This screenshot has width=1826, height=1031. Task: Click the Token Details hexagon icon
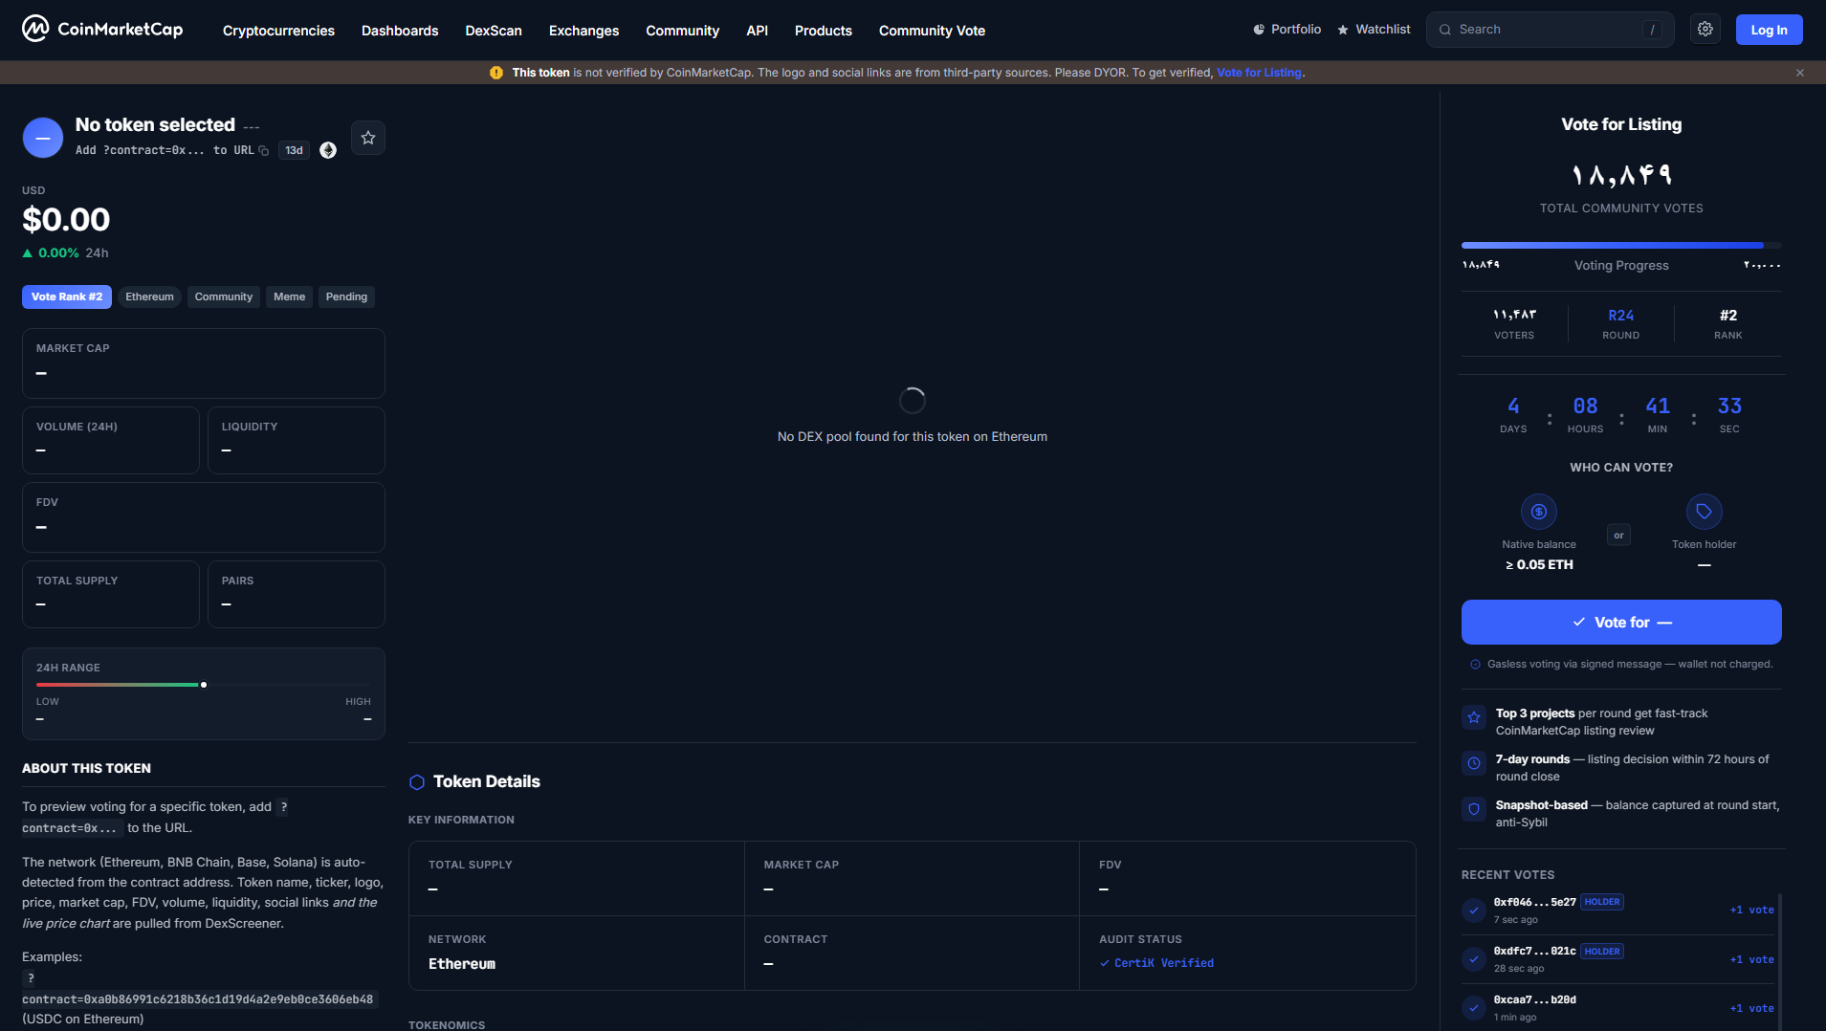417,782
